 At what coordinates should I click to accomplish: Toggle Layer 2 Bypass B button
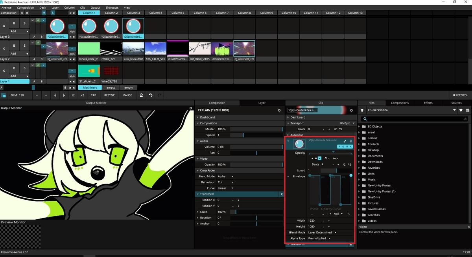pos(14,46)
